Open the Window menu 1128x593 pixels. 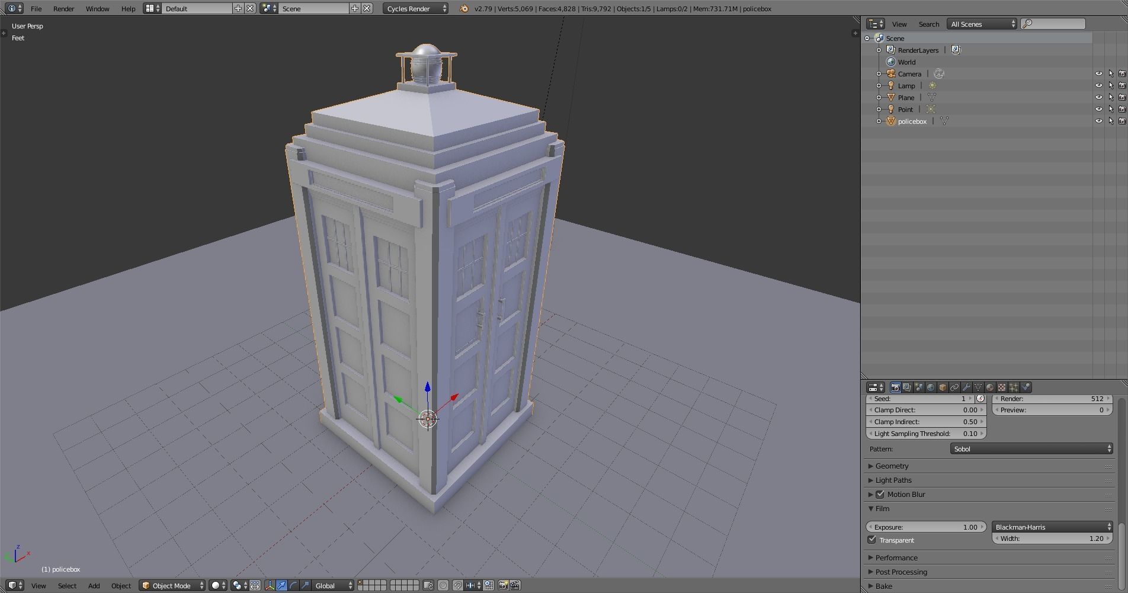(x=97, y=8)
